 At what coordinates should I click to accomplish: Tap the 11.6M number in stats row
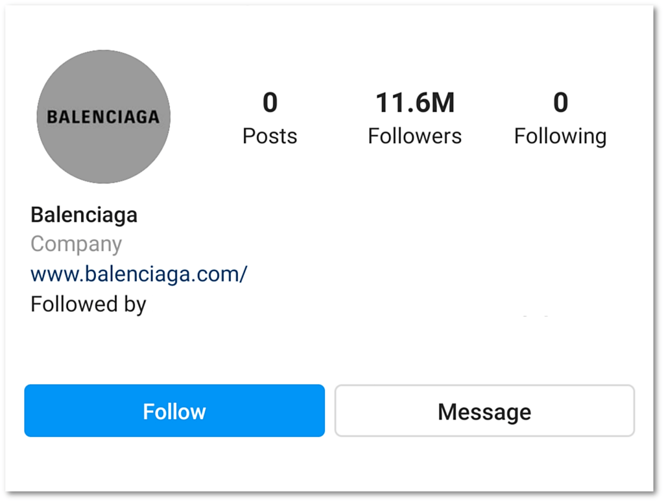pos(415,102)
